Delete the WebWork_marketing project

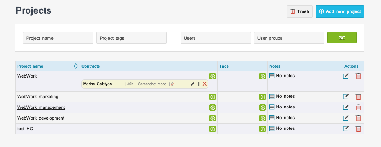point(358,97)
